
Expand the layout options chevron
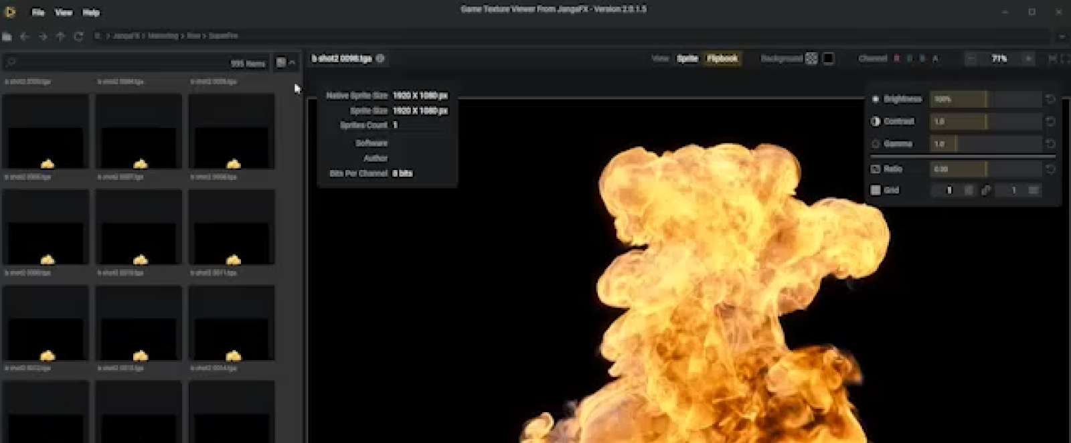click(x=292, y=62)
